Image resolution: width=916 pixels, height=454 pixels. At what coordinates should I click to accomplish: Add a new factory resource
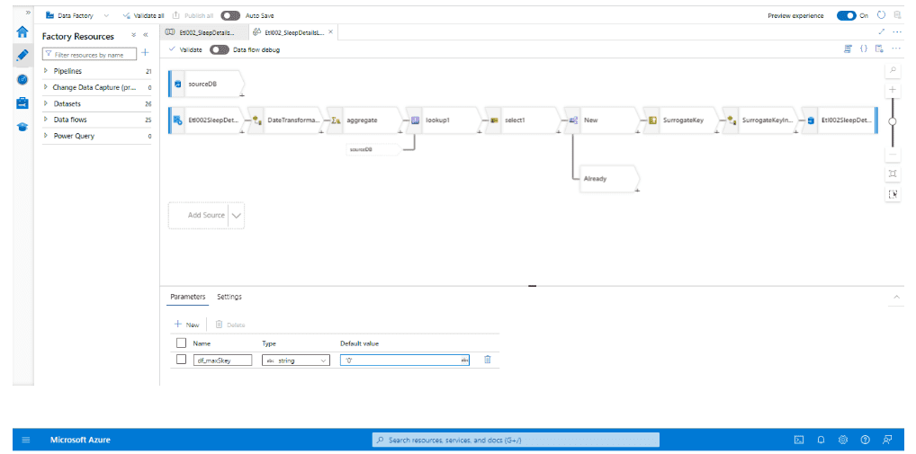(x=146, y=53)
